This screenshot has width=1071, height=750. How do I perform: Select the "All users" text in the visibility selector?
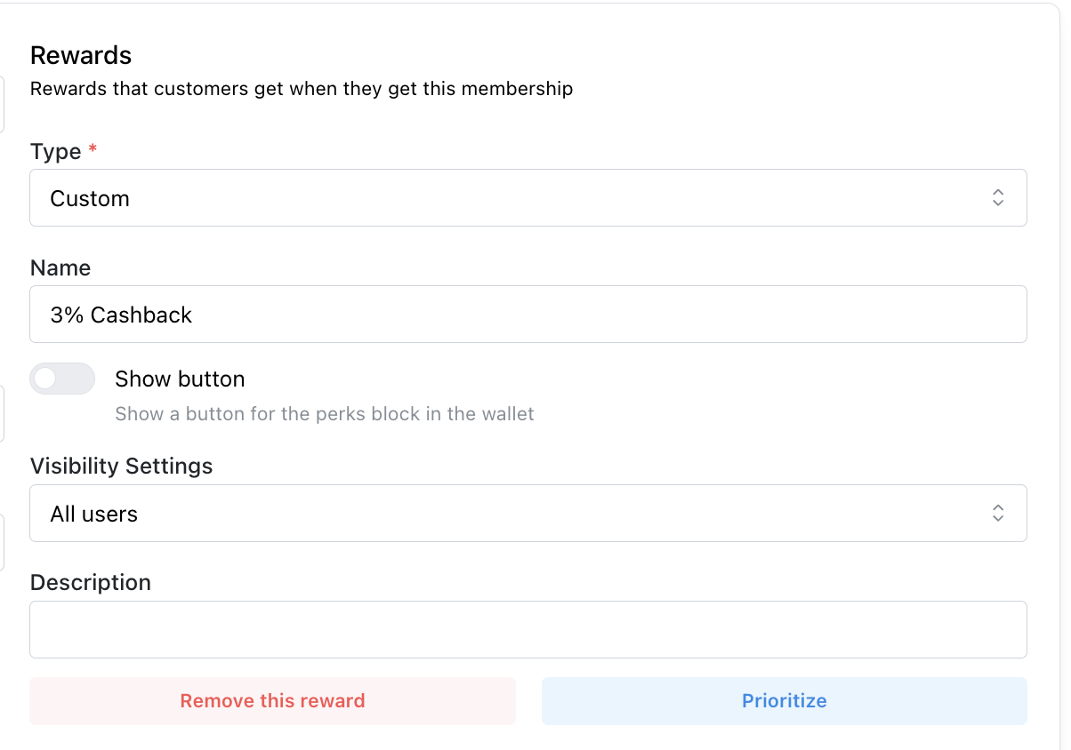coord(94,514)
